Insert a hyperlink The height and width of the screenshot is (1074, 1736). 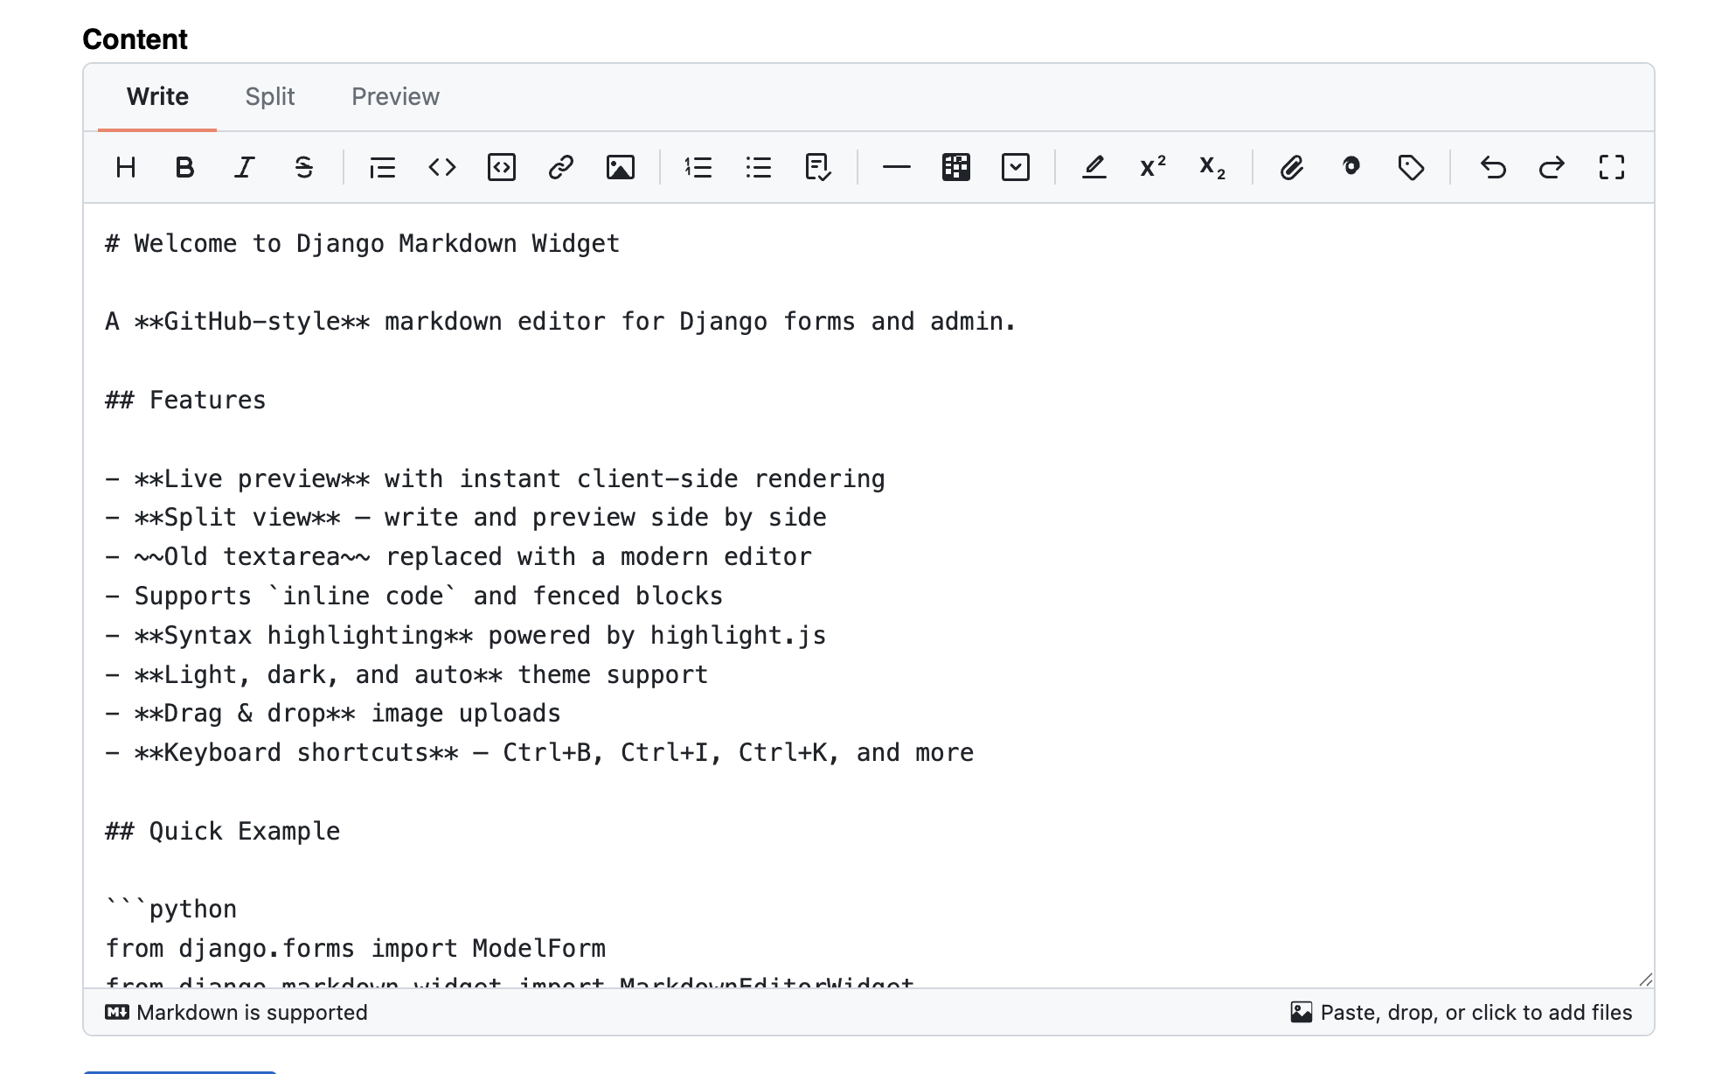560,167
